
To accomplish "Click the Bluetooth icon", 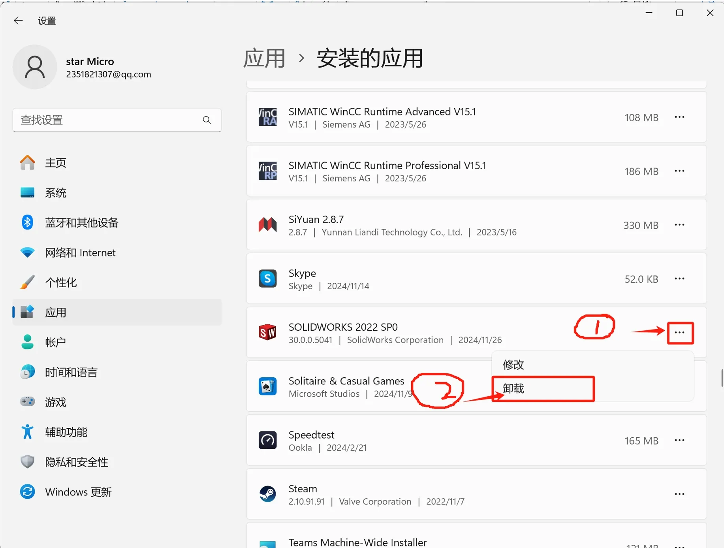I will [x=27, y=222].
